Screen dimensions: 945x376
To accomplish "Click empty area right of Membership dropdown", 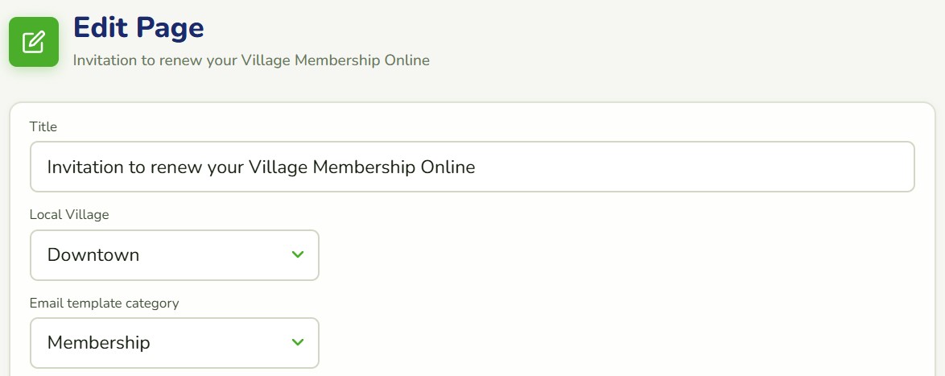I will 621,343.
